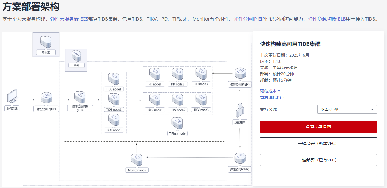Open the 弹性公网IP EIP link
Image resolution: width=387 pixels, height=188 pixels.
point(249,19)
